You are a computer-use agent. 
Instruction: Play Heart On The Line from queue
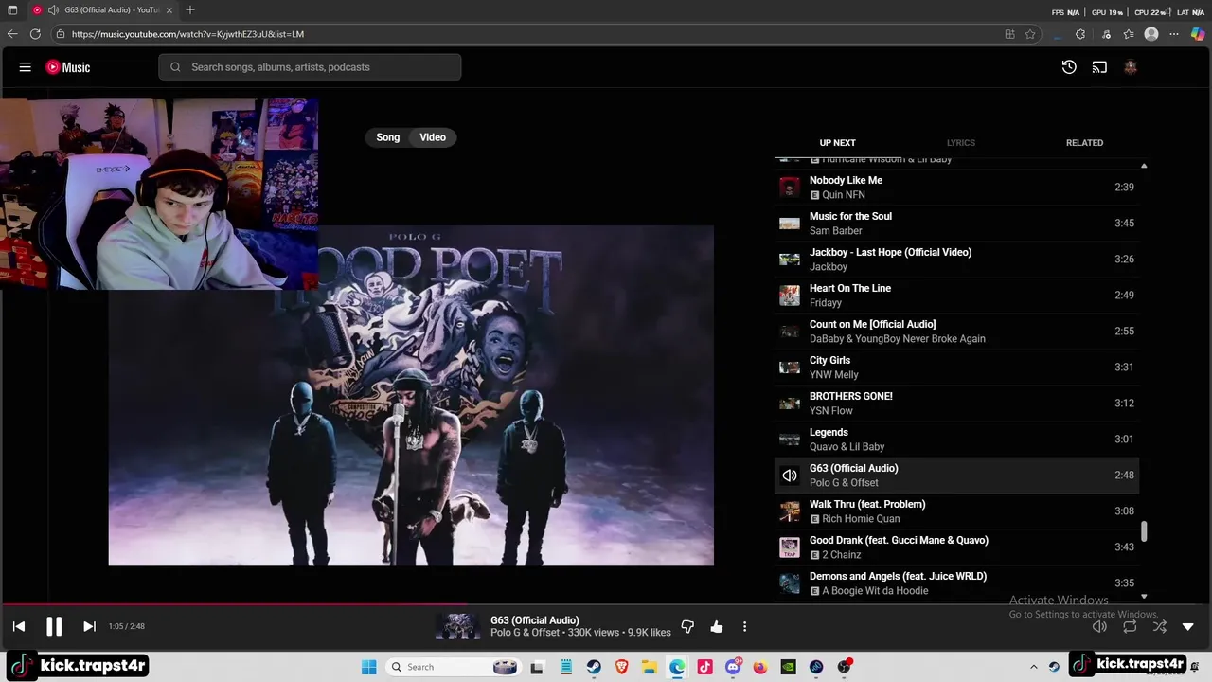(x=956, y=296)
